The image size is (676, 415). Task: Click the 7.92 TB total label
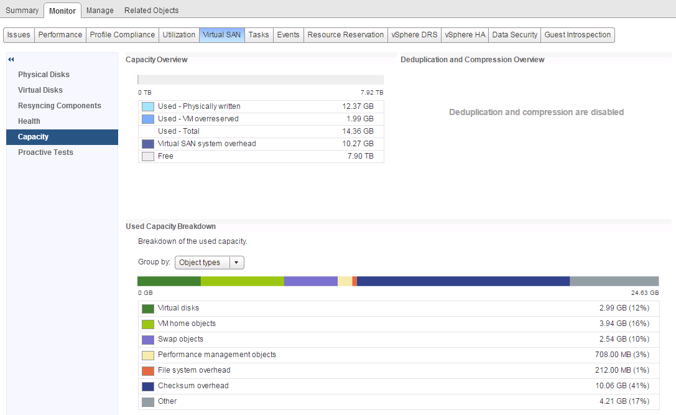tap(372, 93)
